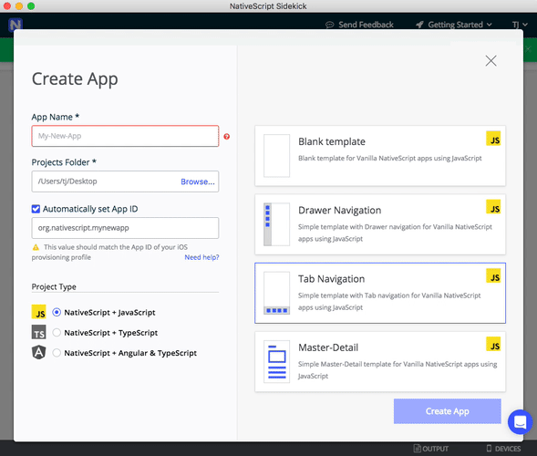Open the TJ user account dropdown

pos(520,25)
